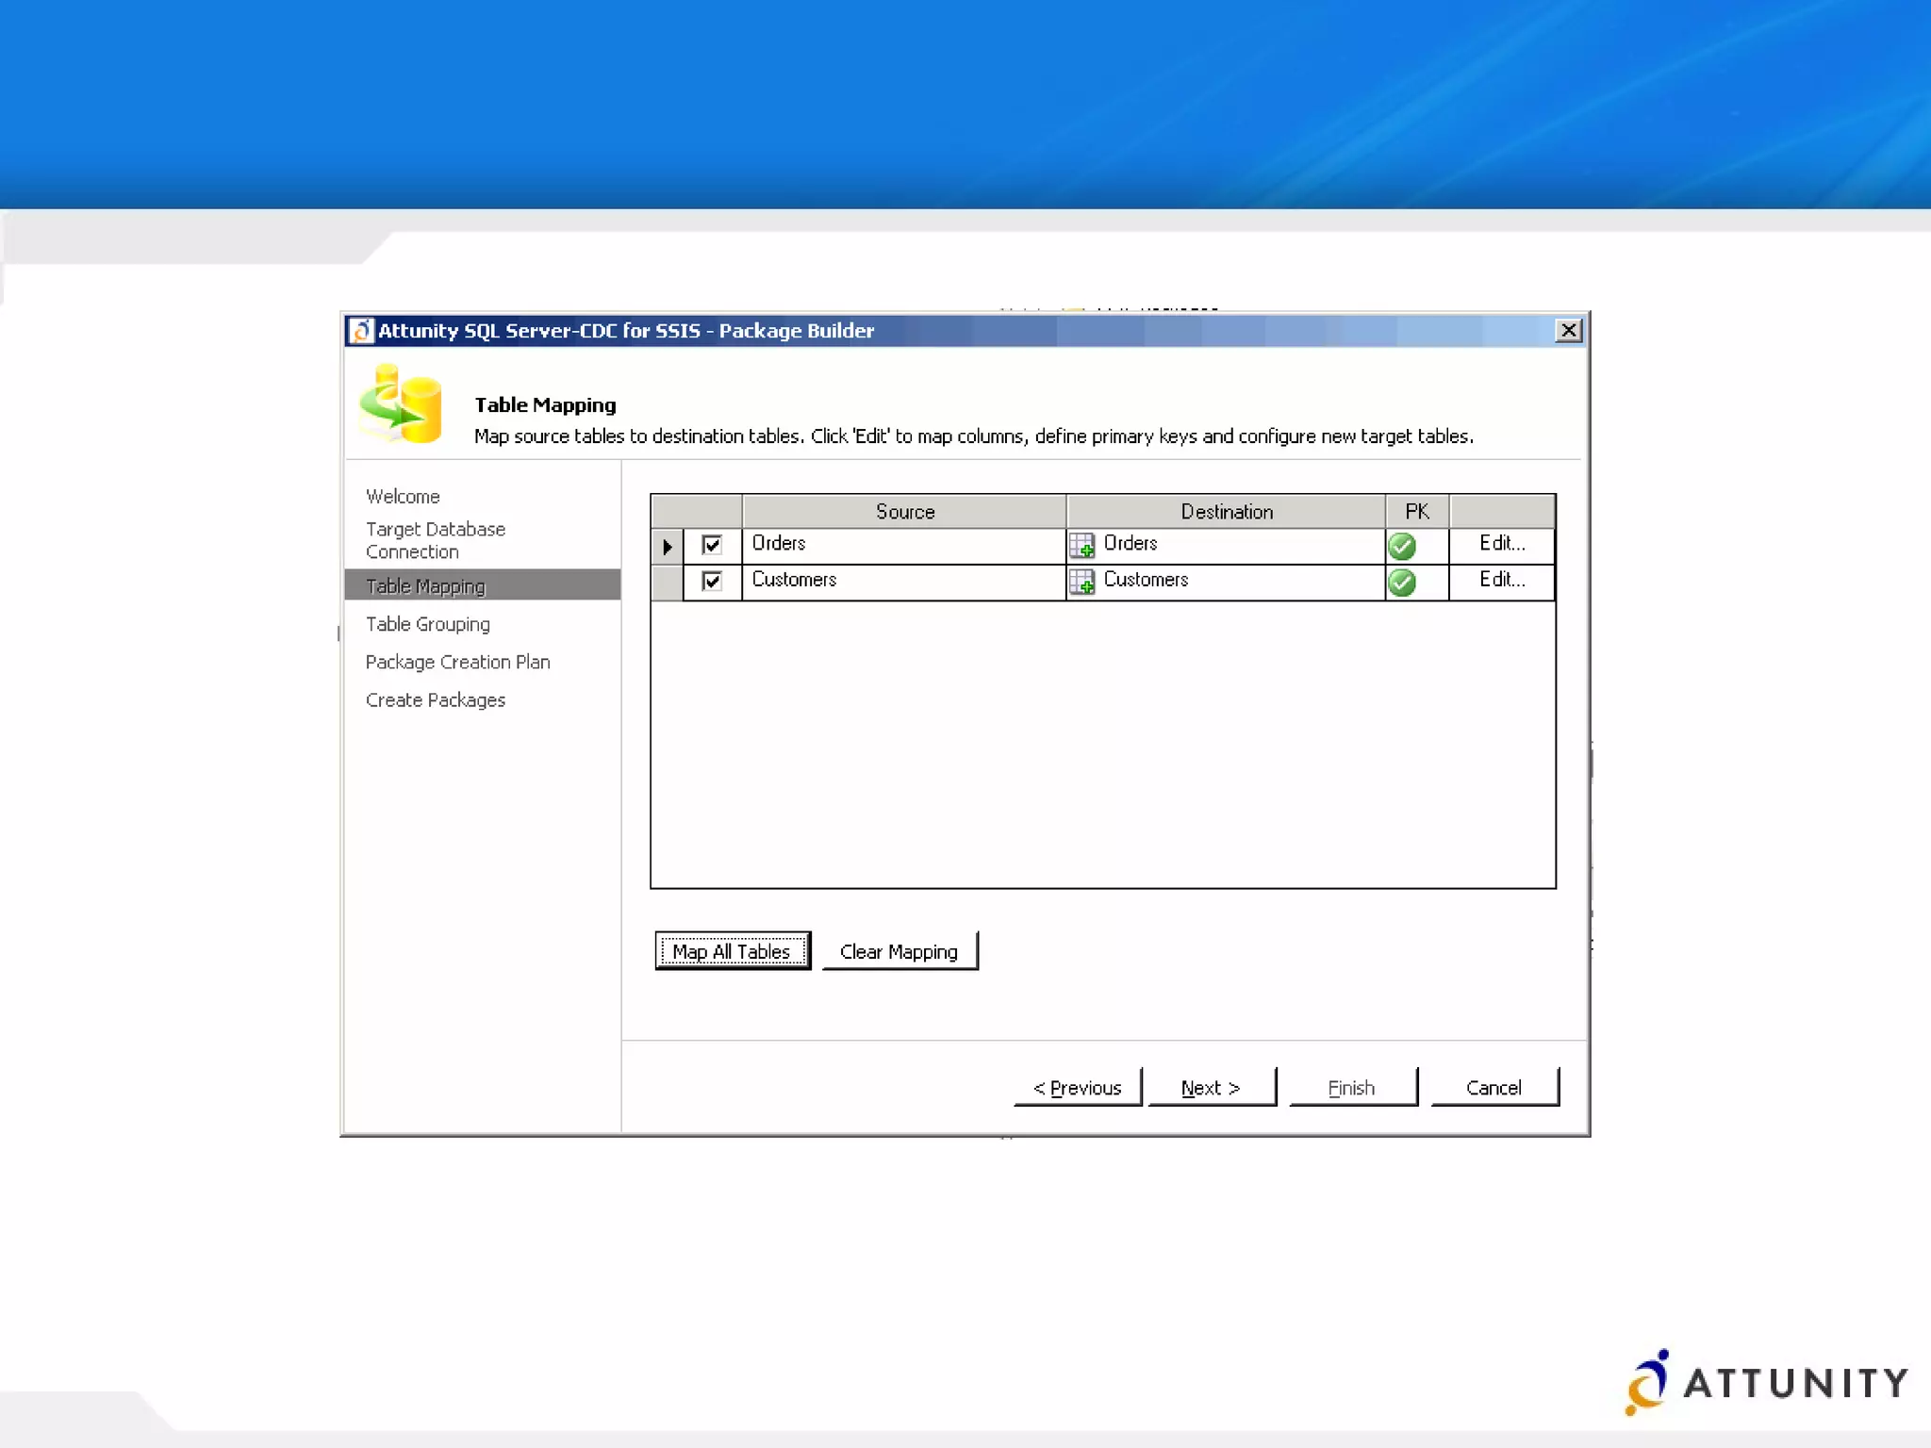Go to Target Database Connection step
Image resolution: width=1931 pixels, height=1448 pixels.
pos(436,540)
